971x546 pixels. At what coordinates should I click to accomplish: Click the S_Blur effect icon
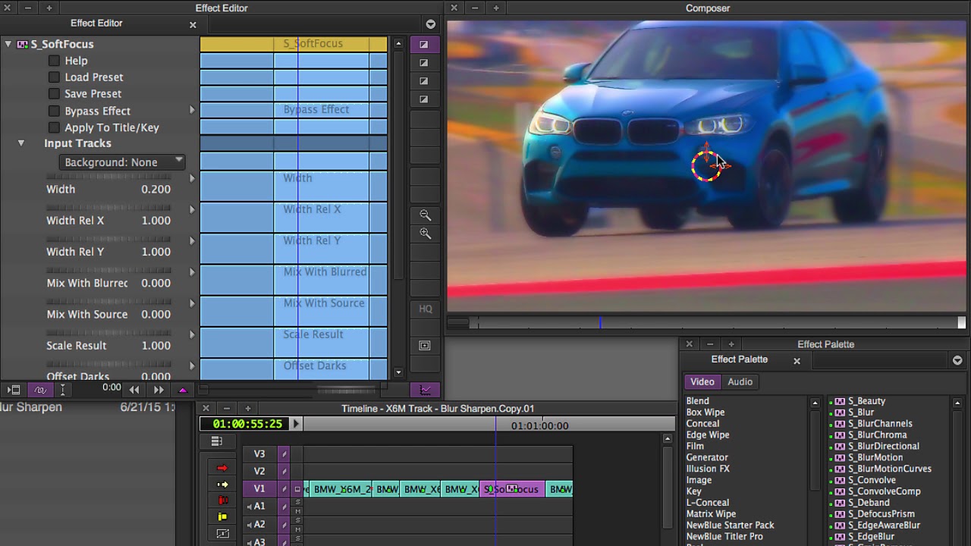tap(840, 413)
